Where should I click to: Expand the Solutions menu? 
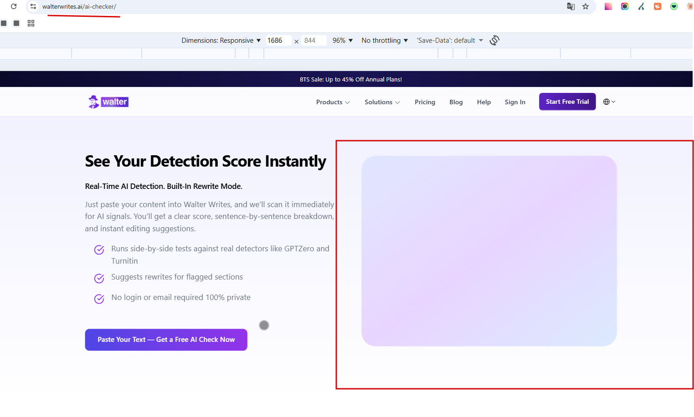point(382,102)
